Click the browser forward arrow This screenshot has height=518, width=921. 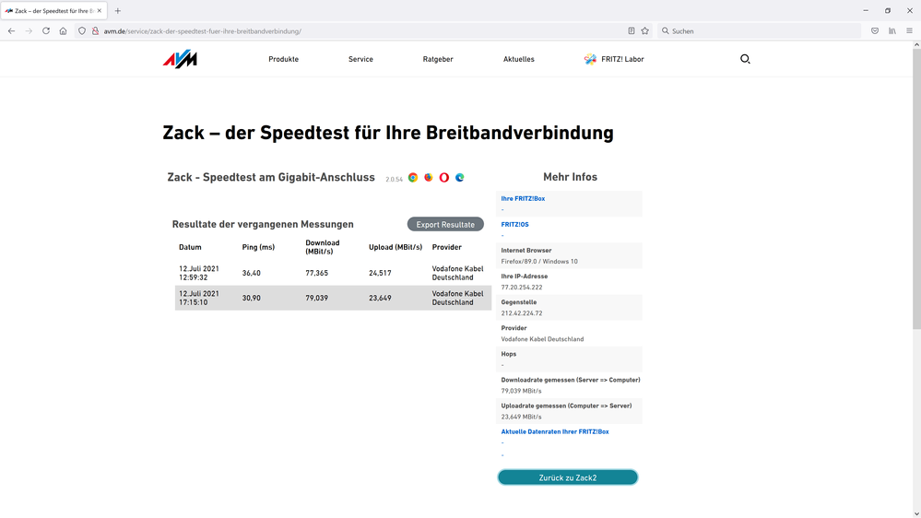29,31
